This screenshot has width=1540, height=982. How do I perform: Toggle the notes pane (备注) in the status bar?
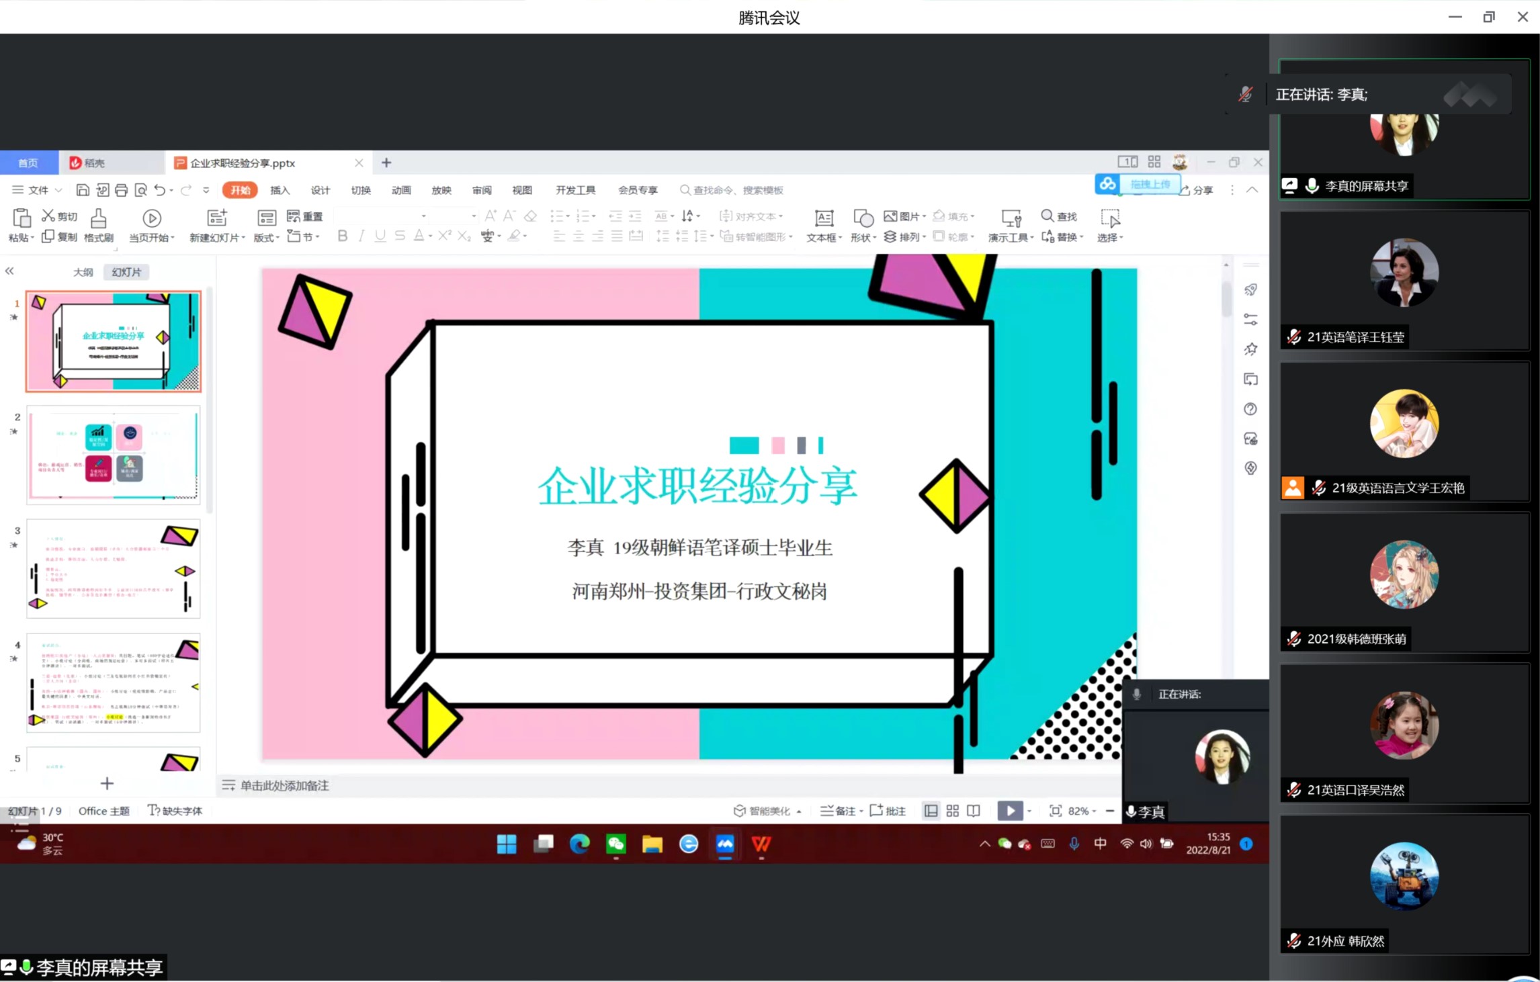[x=840, y=811]
